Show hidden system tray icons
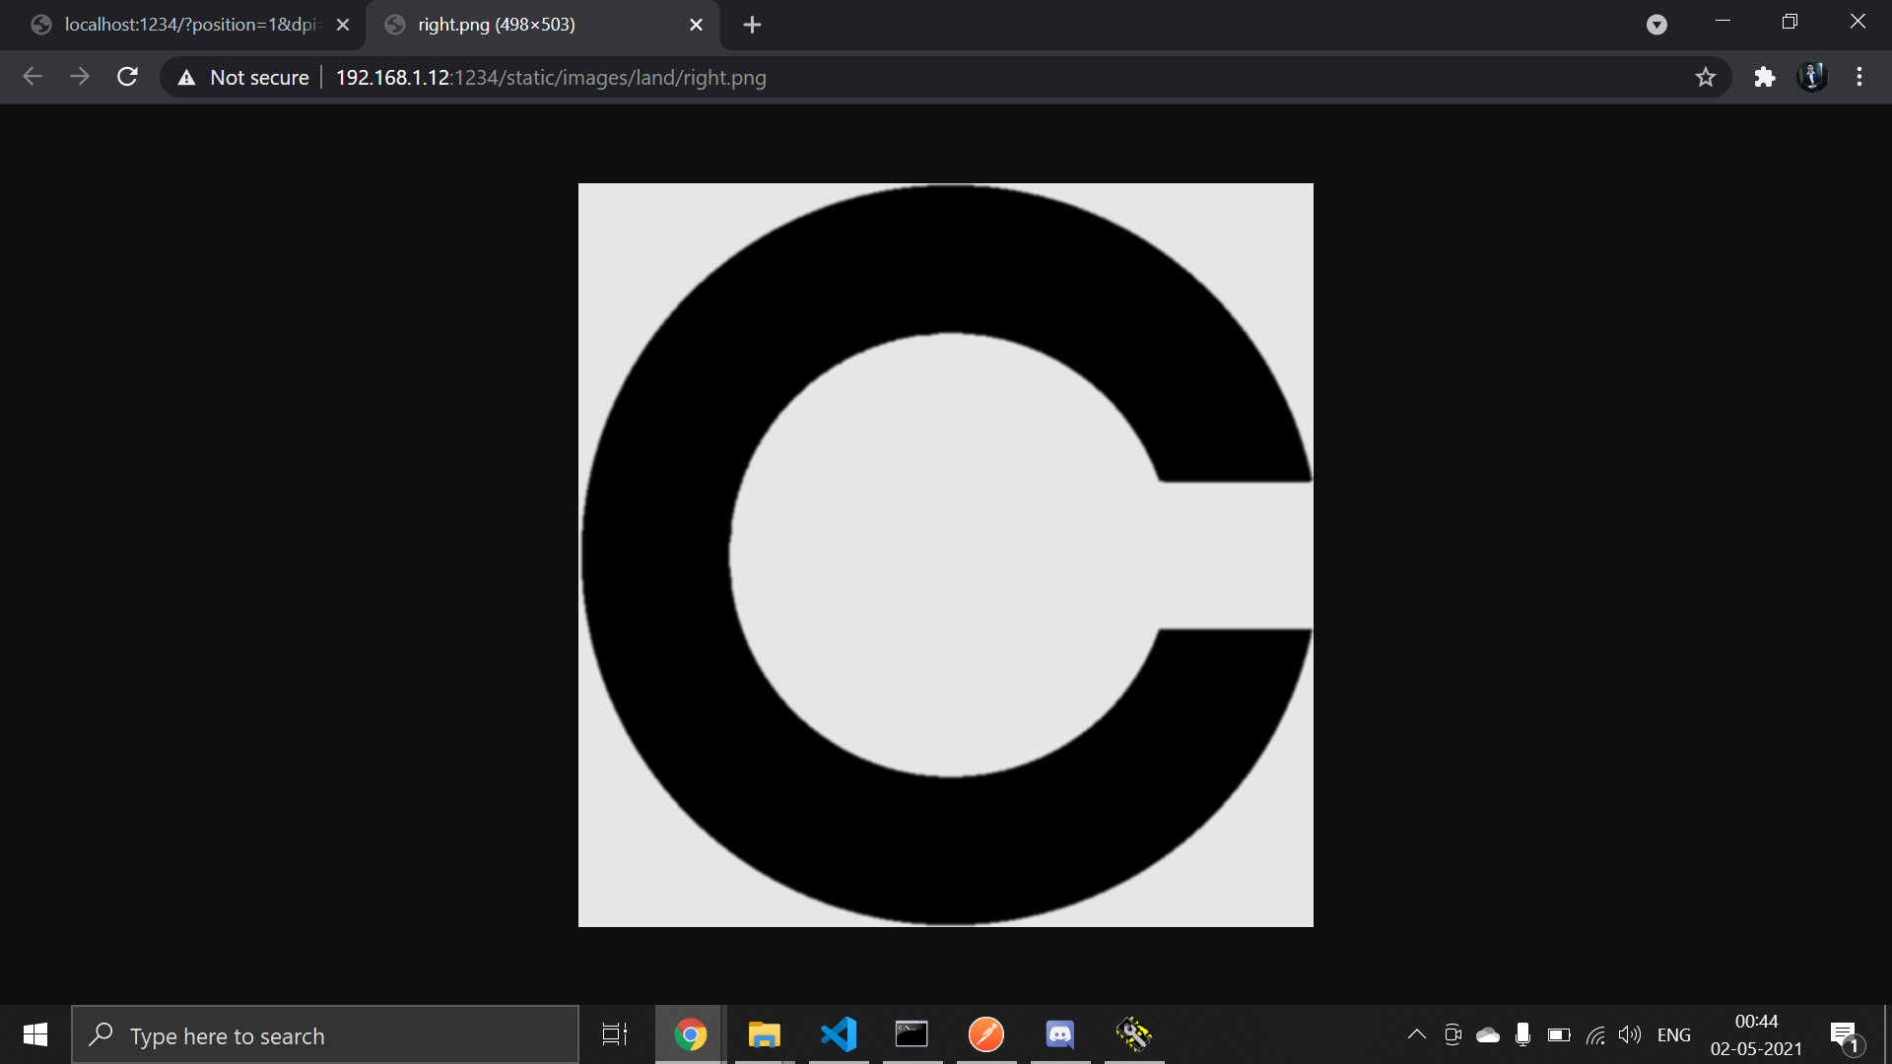This screenshot has height=1064, width=1892. [1416, 1034]
